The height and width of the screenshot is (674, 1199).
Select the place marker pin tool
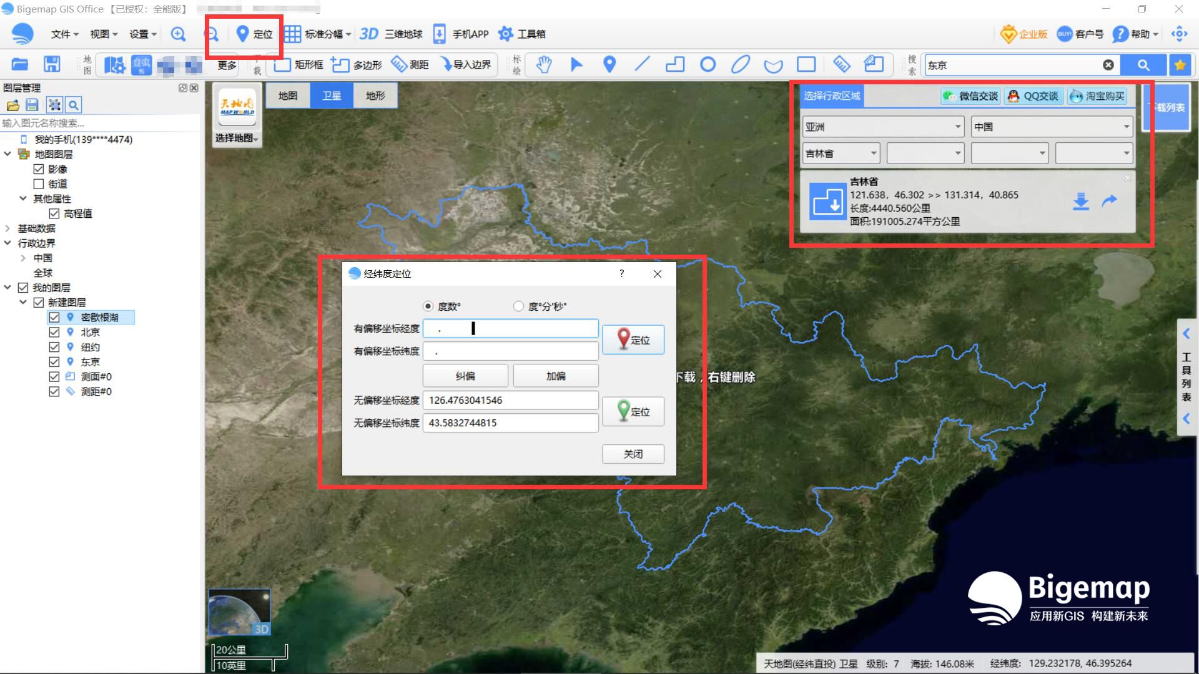pos(609,64)
